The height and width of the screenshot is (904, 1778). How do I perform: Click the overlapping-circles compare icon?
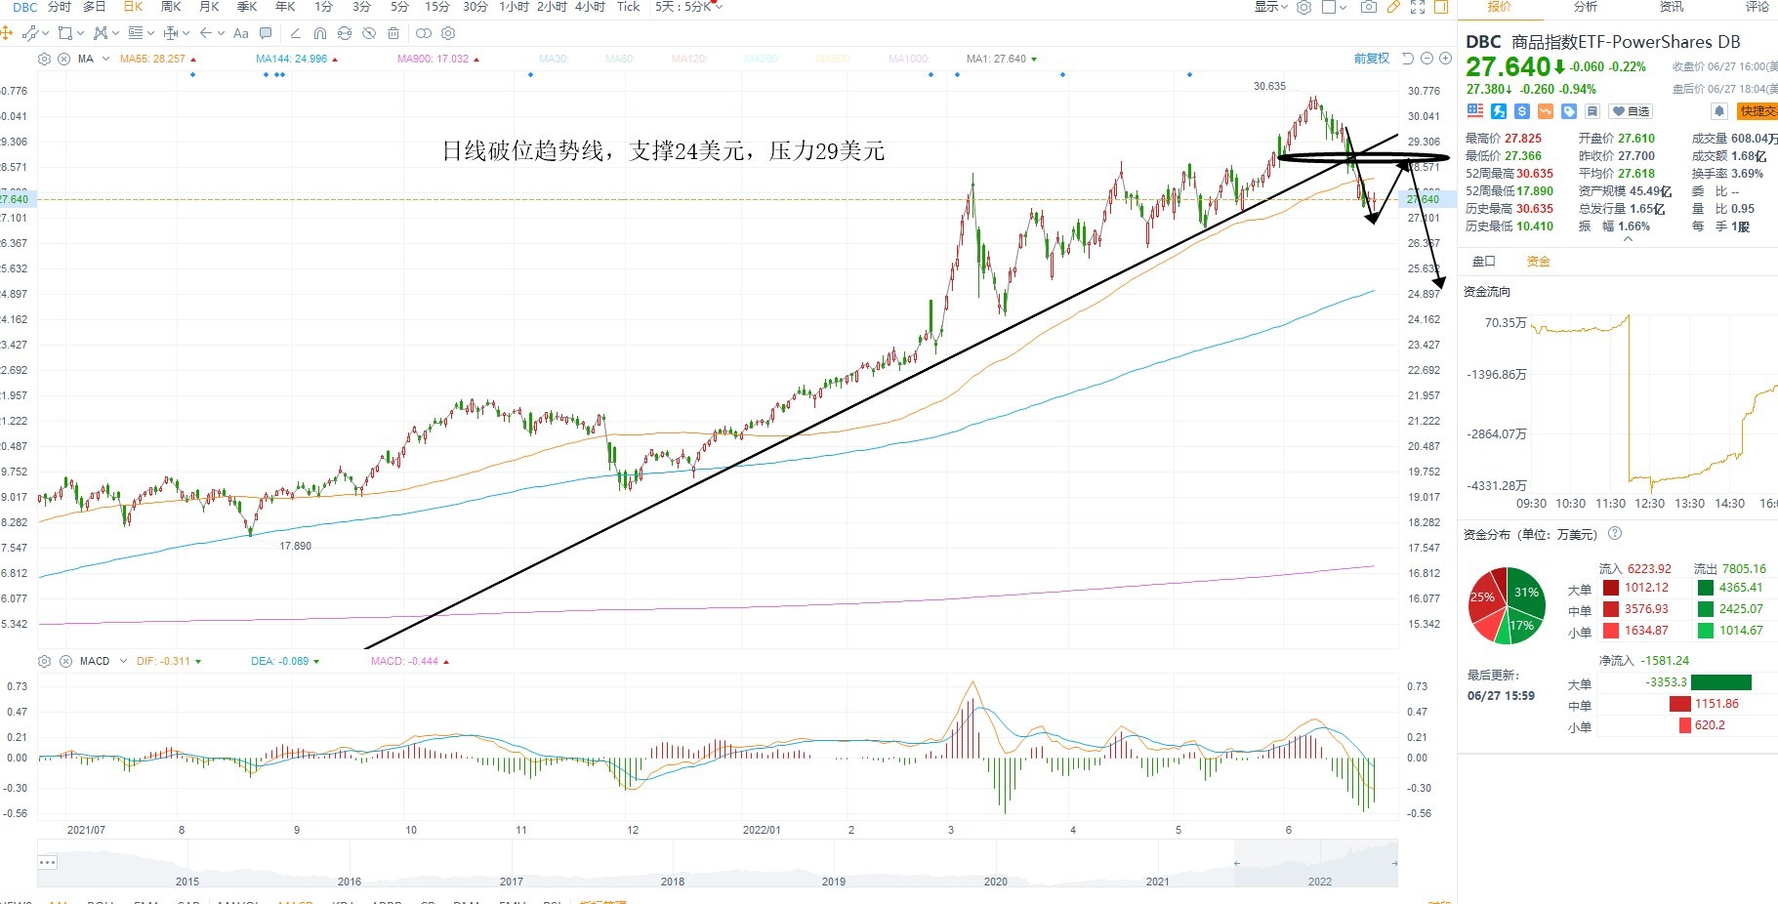coord(424,33)
